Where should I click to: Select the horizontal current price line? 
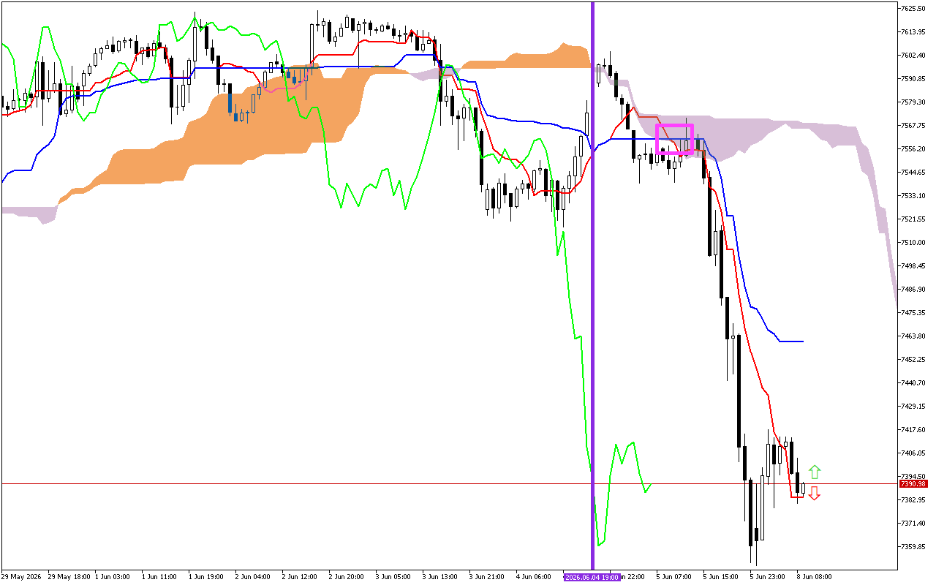448,484
